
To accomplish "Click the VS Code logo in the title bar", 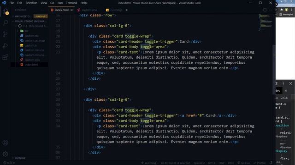I will pyautogui.click(x=4, y=3).
